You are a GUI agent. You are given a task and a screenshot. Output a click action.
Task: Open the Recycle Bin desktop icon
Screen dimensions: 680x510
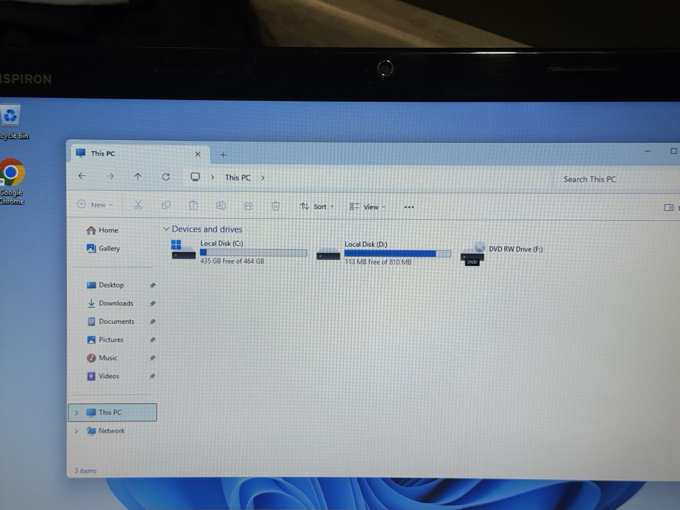(x=11, y=116)
